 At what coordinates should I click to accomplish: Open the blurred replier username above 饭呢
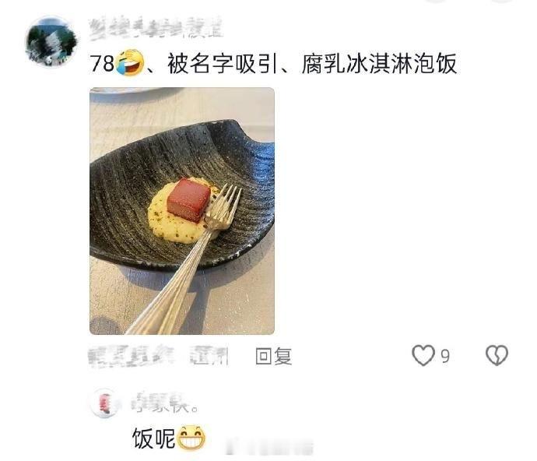click(x=165, y=403)
